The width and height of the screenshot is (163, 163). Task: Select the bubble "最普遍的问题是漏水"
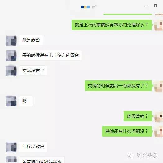pos(42,160)
